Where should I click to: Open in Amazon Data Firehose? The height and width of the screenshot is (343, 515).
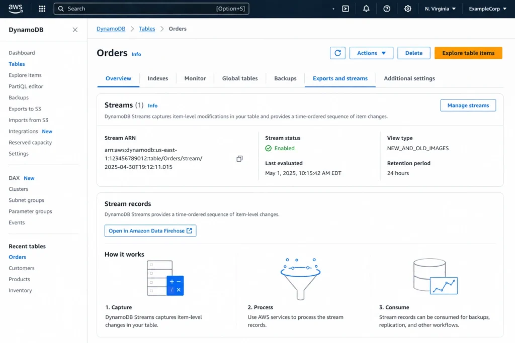pos(150,231)
